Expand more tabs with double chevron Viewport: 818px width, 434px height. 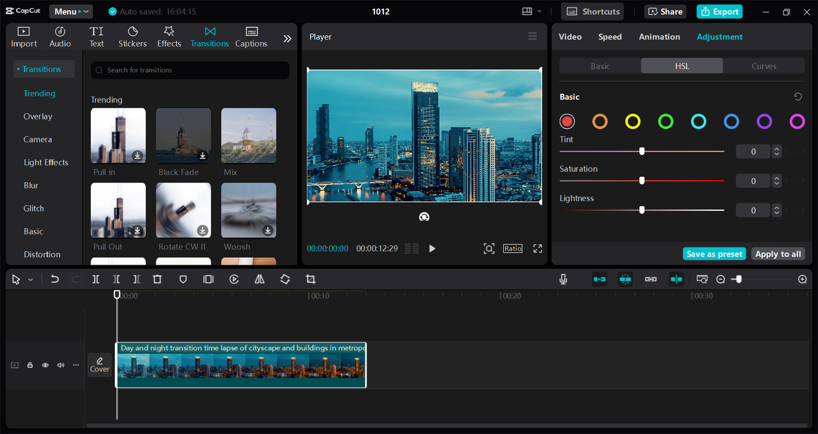coord(288,38)
